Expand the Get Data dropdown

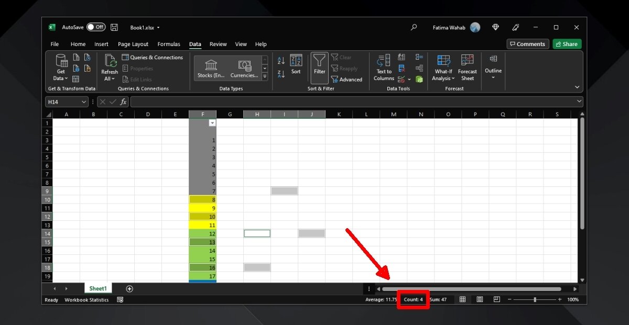61,79
